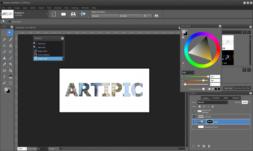Toggle visibility of ARTIPIC text layer
The image size is (253, 151).
point(194,117)
